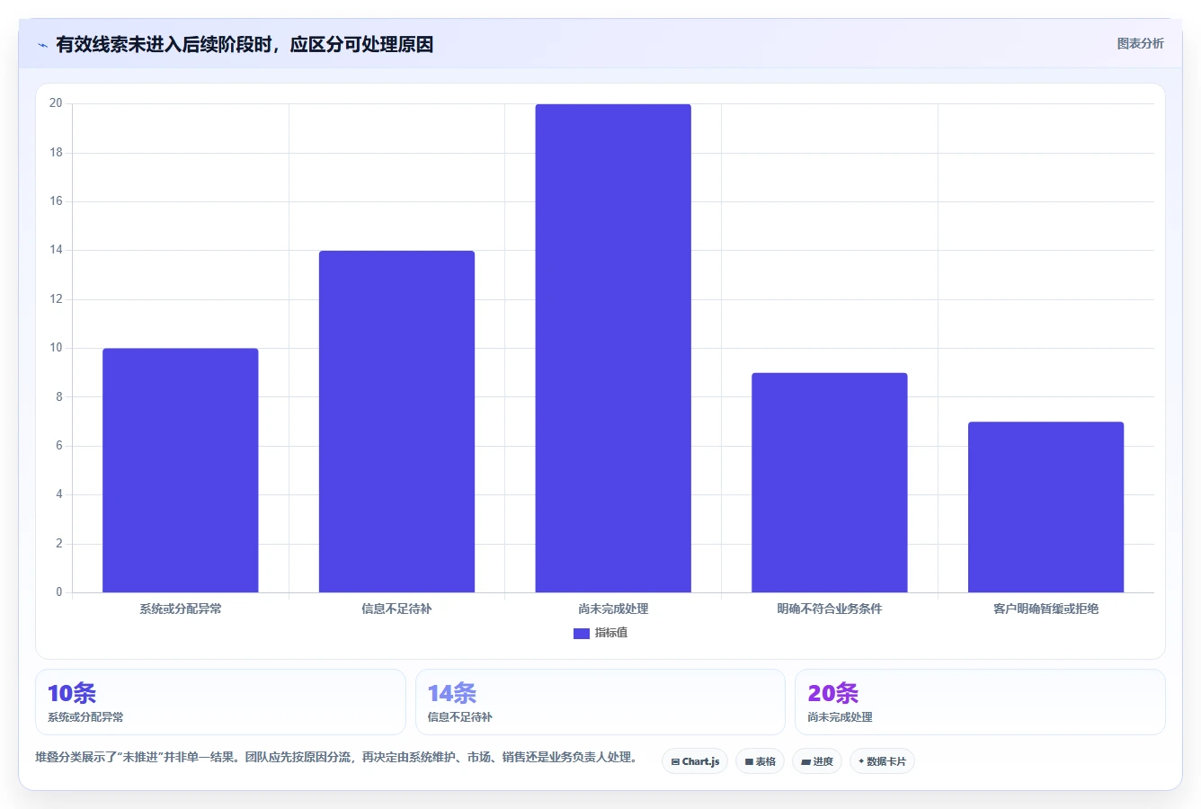1201x809 pixels.
Task: Click the 14条 stat card value
Action: coord(452,693)
